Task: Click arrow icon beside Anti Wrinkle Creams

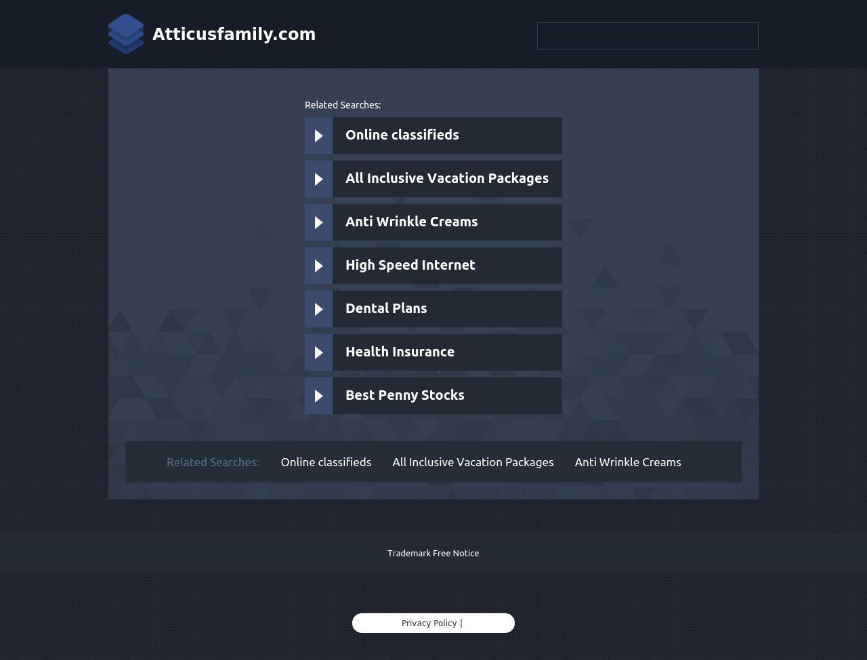Action: click(318, 222)
